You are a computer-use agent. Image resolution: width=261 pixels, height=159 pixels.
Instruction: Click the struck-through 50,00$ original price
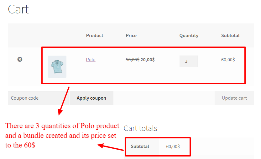132,60
